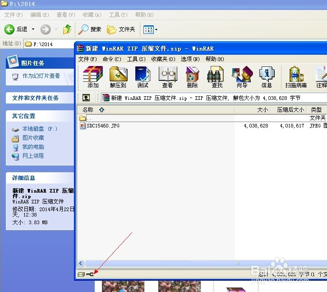Open WinRAR Commands (命令) menu
This screenshot has width=327, height=292.
[112, 59]
